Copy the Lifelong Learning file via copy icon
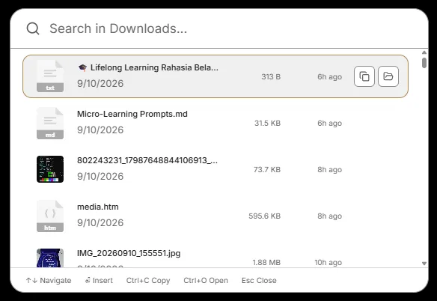 [364, 76]
